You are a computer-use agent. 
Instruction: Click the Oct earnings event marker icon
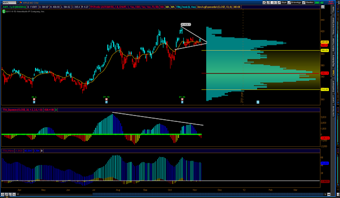tap(182, 101)
